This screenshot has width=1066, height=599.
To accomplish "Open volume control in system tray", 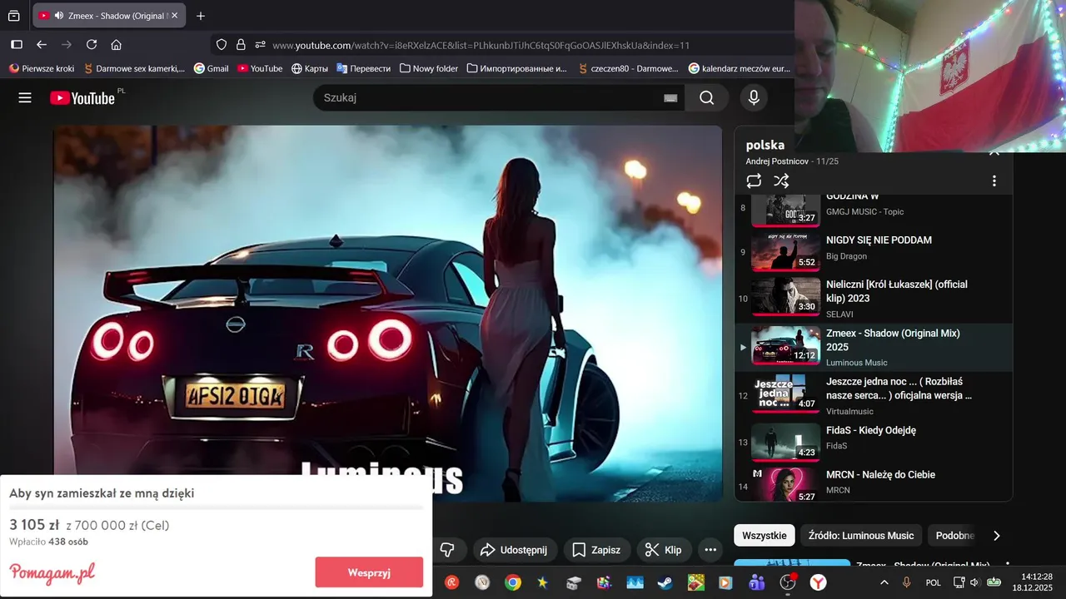I will tap(974, 582).
